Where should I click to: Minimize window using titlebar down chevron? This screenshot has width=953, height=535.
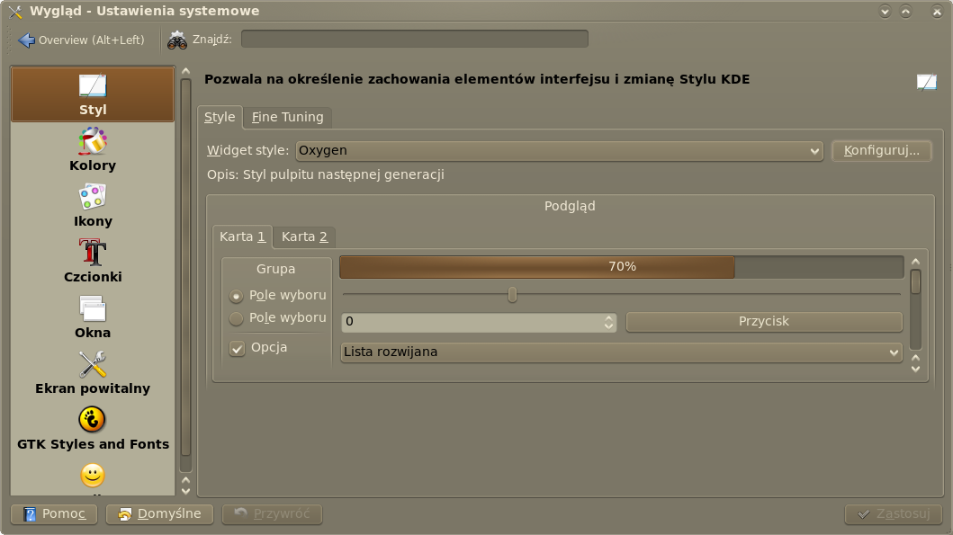coord(885,12)
